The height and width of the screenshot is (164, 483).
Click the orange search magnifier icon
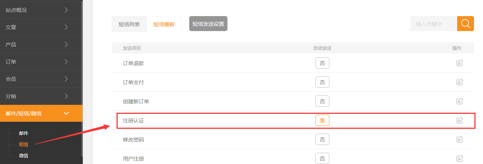click(x=465, y=24)
